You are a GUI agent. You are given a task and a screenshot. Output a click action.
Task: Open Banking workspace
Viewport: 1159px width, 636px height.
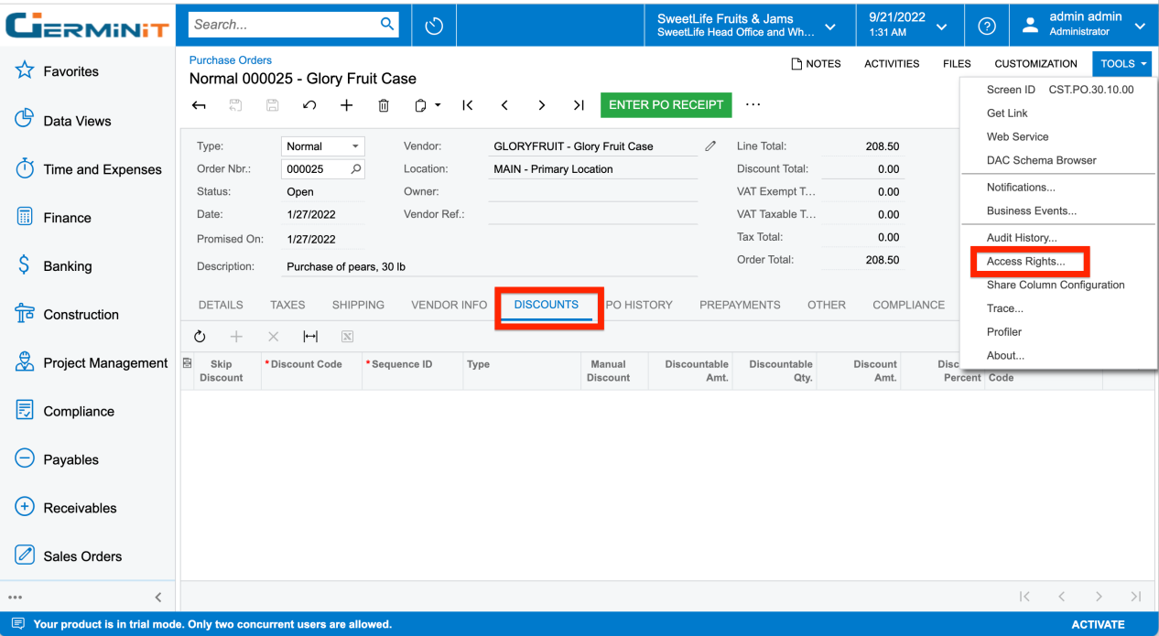pyautogui.click(x=54, y=266)
